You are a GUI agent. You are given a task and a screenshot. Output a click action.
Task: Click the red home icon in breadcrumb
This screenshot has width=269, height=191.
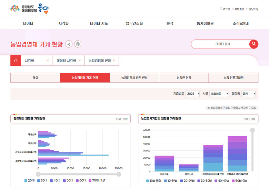coord(16,61)
